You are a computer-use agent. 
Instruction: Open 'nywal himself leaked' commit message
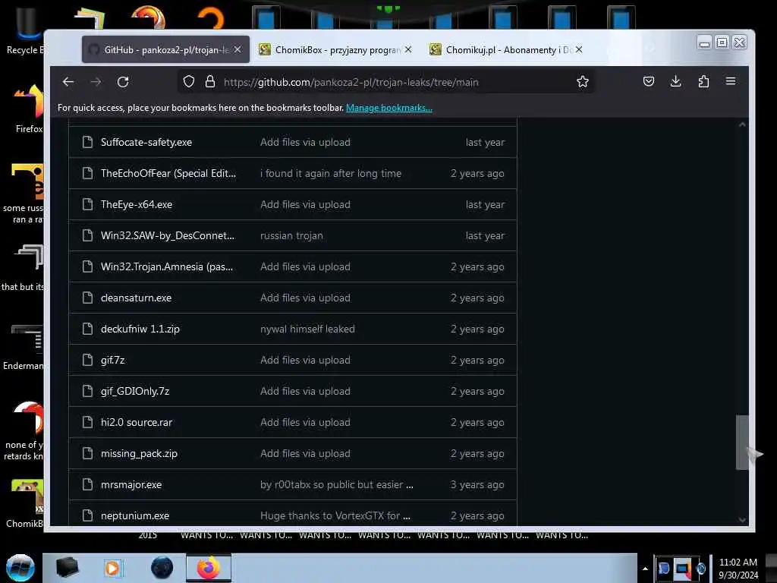pyautogui.click(x=307, y=329)
